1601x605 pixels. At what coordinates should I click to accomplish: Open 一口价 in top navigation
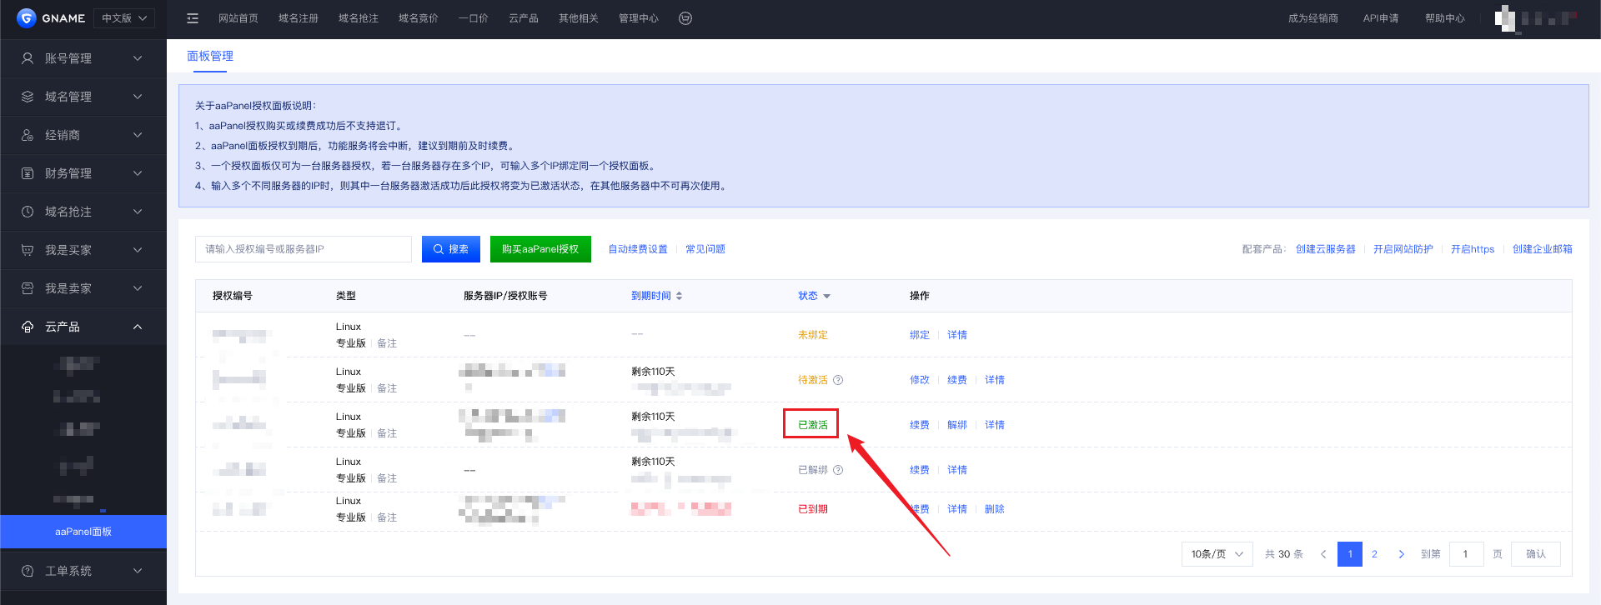click(x=474, y=18)
